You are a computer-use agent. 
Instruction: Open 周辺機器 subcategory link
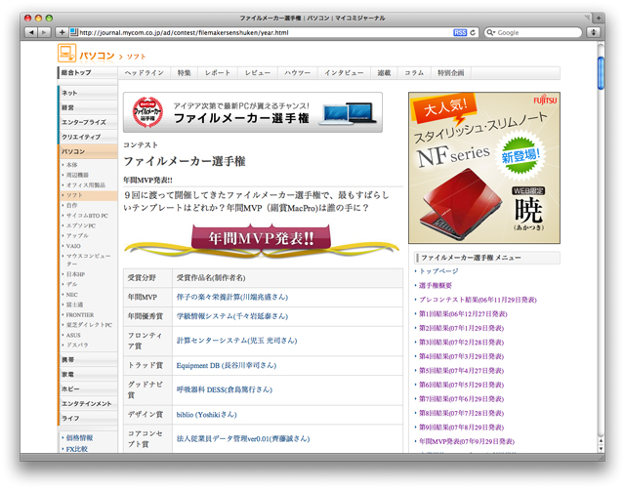77,175
